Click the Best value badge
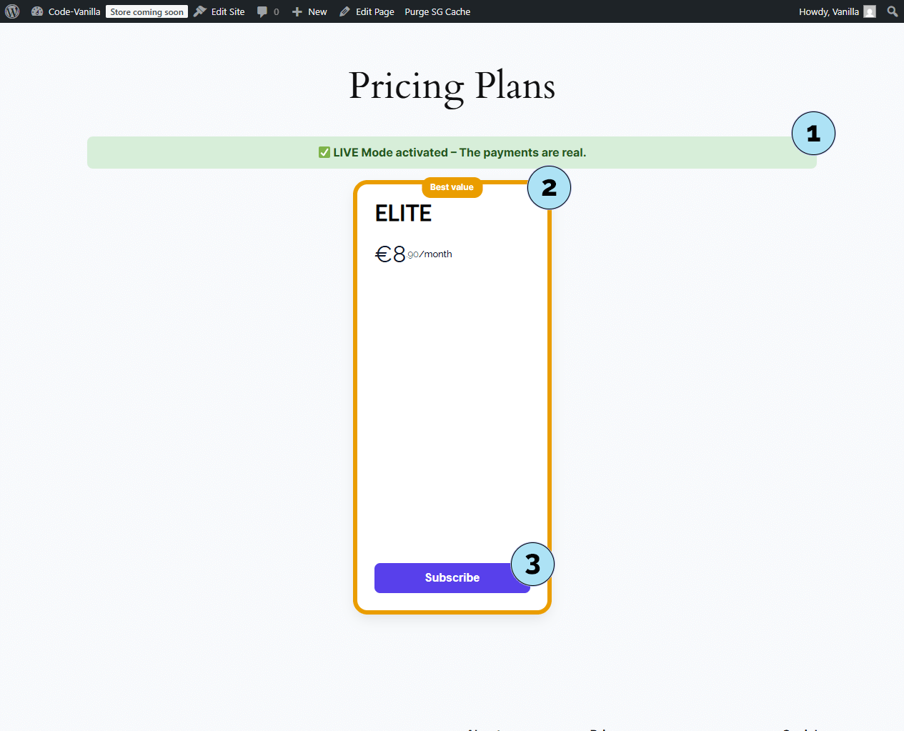 pos(452,187)
